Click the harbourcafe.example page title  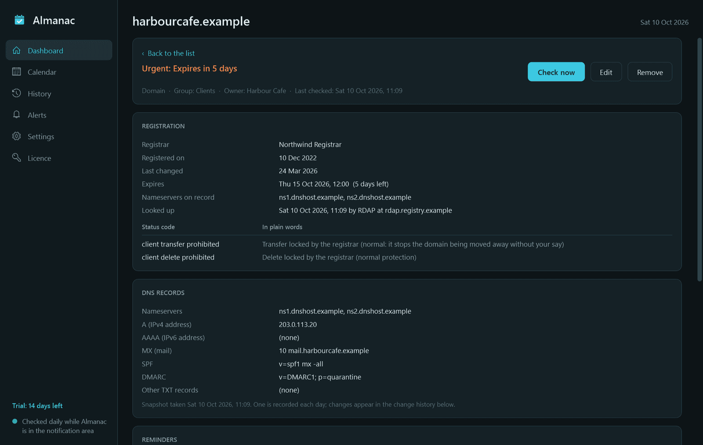click(x=191, y=21)
